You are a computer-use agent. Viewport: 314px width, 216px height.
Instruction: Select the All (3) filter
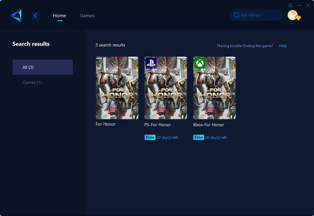coord(43,67)
